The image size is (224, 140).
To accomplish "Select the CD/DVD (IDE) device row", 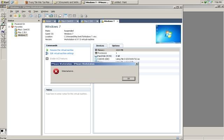I will point(137,59).
